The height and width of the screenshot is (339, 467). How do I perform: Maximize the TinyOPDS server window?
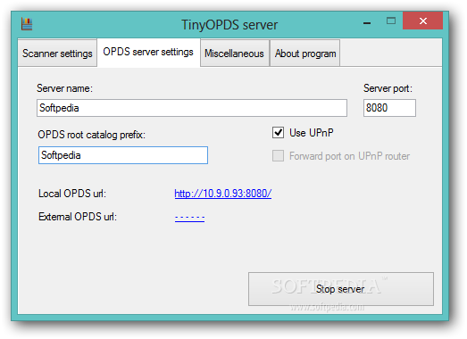point(391,21)
